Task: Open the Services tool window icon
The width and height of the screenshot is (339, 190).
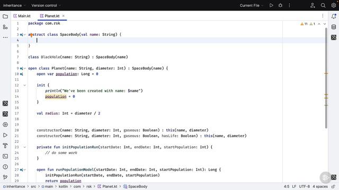Action: (5, 125)
